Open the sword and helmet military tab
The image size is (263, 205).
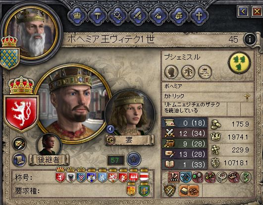(x=138, y=16)
